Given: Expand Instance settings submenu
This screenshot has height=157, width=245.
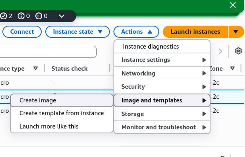Looking at the screenshot, I should [162, 60].
